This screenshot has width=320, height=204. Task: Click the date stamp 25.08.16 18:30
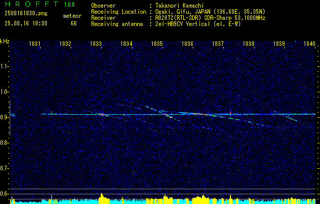[x=26, y=23]
